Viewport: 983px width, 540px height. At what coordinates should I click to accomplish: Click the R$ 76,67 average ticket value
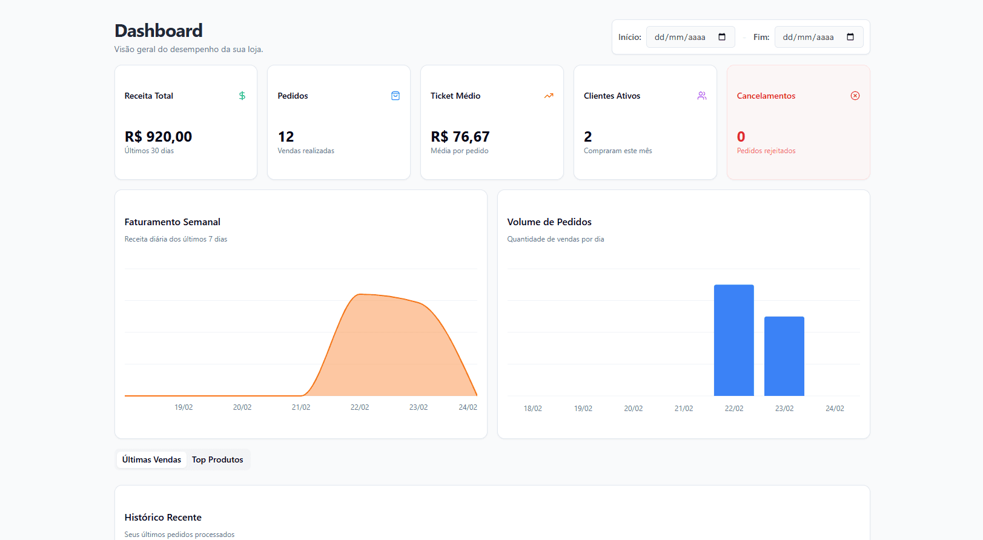pyautogui.click(x=460, y=137)
